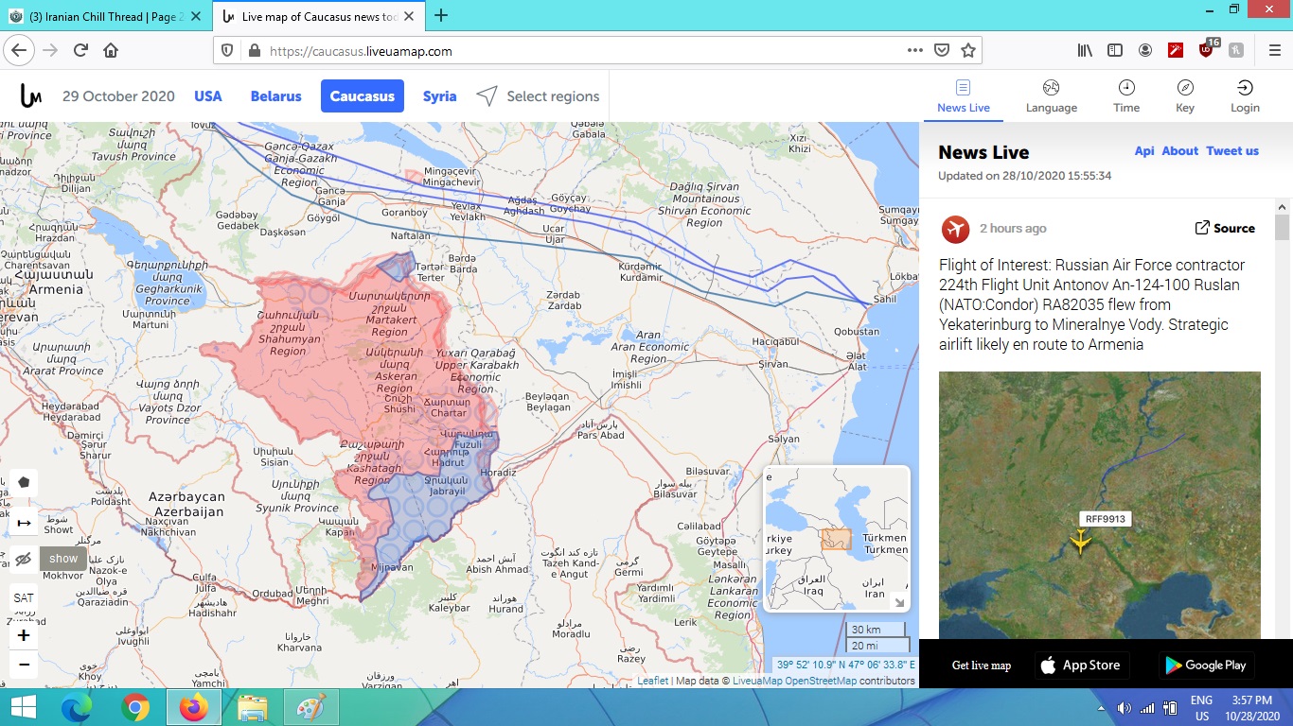Switch to the Iranian Chill Thread tab
Viewport: 1293px width, 726px height.
(105, 16)
